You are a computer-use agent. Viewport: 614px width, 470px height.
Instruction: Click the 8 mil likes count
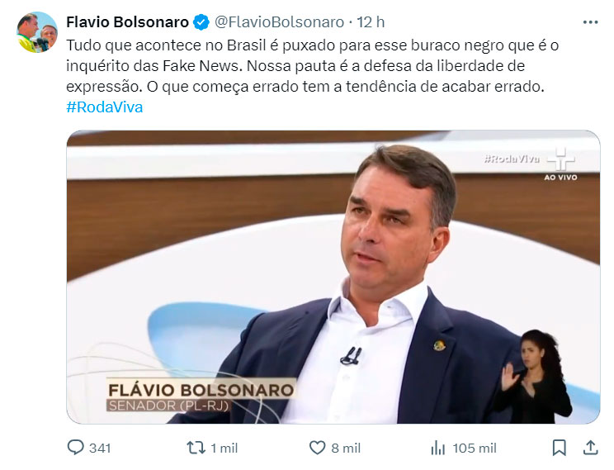click(x=346, y=448)
